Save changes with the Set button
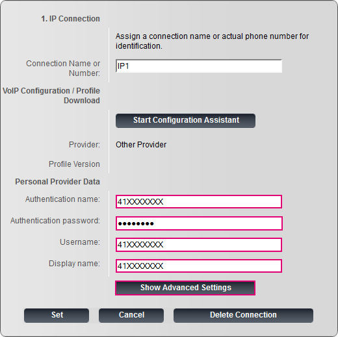This screenshot has height=337, width=338. tap(57, 316)
